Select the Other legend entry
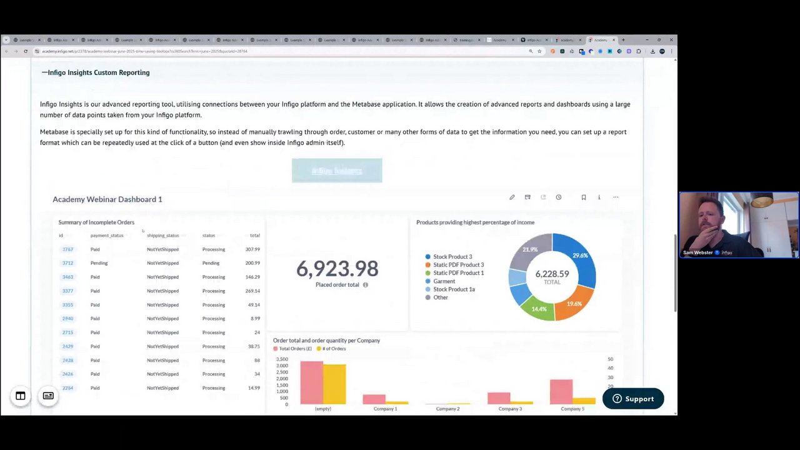 click(436, 297)
